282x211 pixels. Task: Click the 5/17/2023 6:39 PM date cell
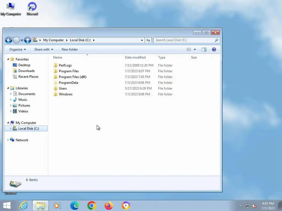click(138, 88)
